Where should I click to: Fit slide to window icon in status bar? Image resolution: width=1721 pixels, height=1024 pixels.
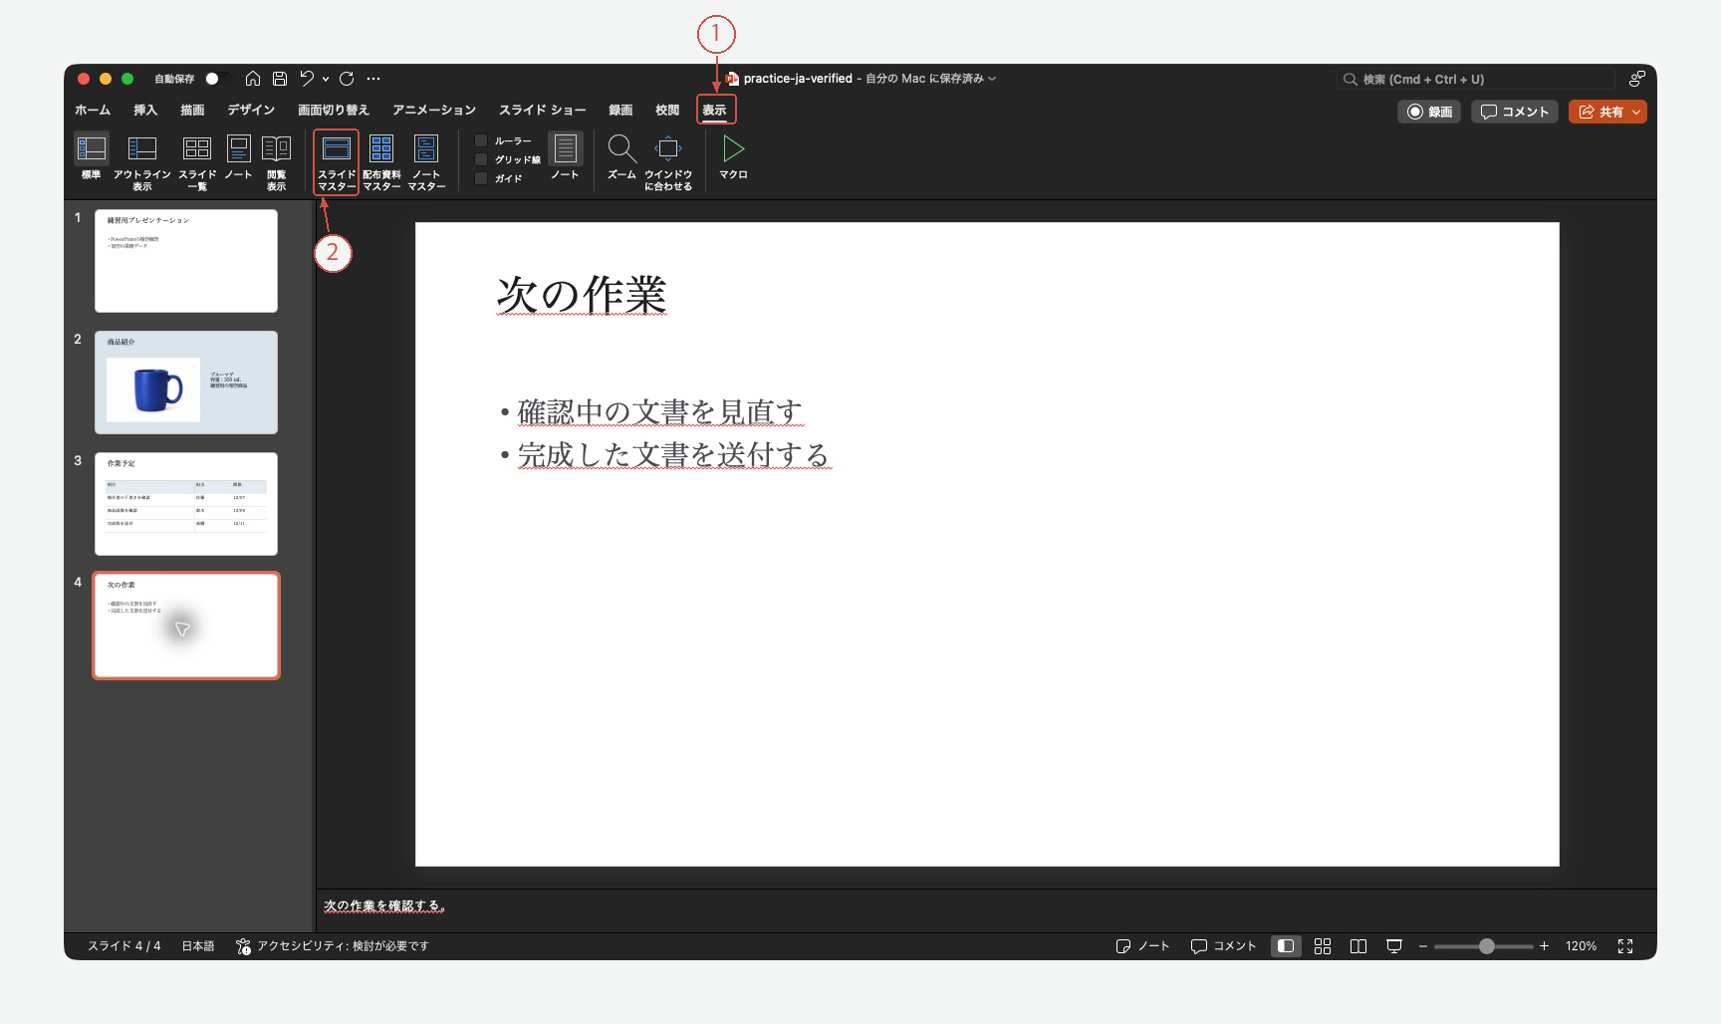pyautogui.click(x=1625, y=946)
